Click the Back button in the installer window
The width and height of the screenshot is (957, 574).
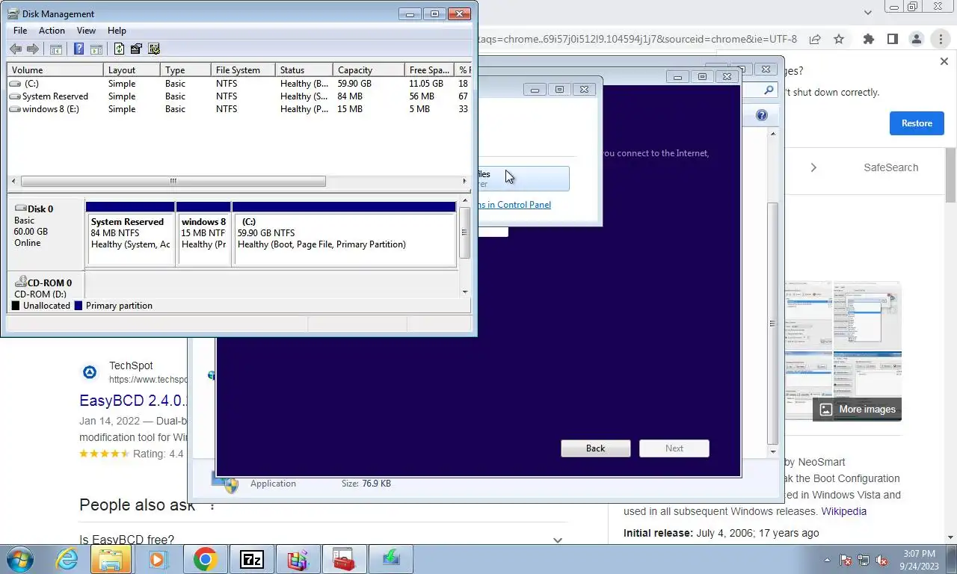pyautogui.click(x=596, y=448)
